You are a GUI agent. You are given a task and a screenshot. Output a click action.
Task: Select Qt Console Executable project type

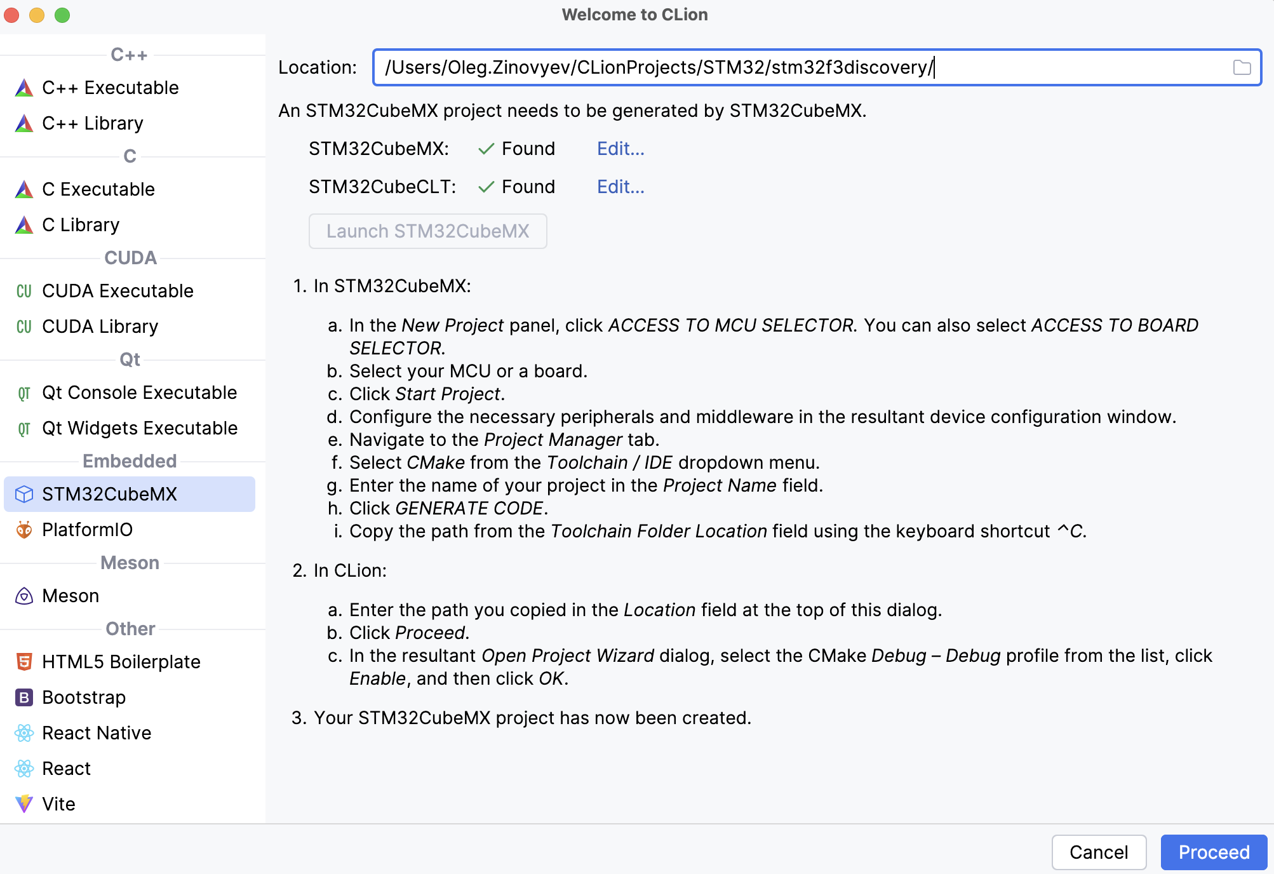(139, 393)
